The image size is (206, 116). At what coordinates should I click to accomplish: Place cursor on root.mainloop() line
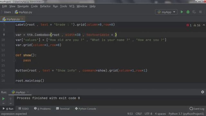(30, 81)
